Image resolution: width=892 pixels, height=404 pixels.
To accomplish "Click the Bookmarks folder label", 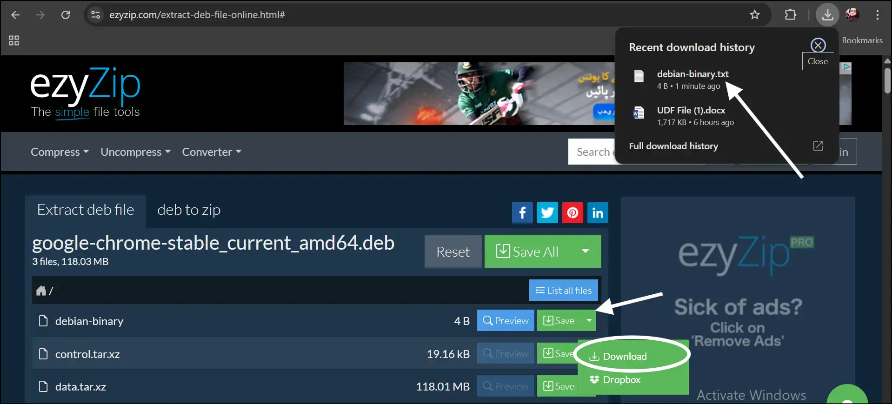I will (x=862, y=40).
